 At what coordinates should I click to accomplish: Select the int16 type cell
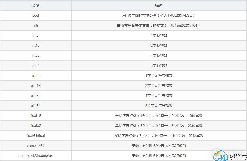pyautogui.click(x=36, y=45)
